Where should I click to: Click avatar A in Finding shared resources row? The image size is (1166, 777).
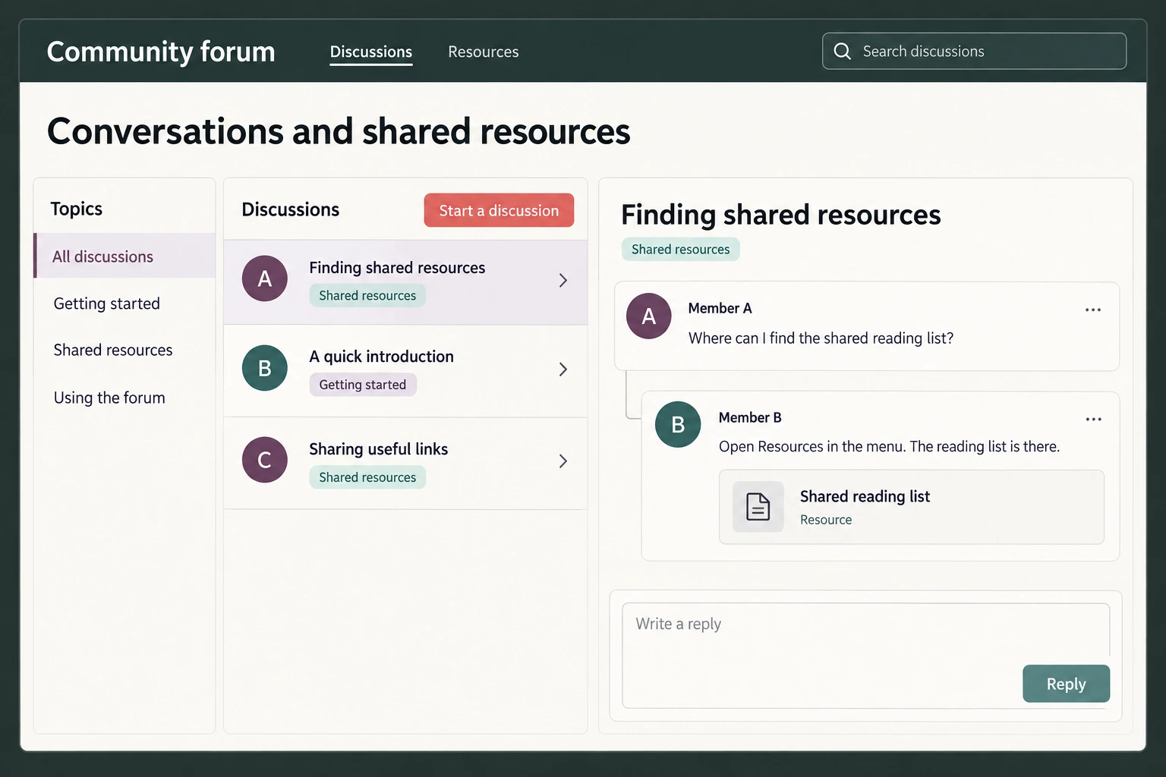tap(264, 278)
